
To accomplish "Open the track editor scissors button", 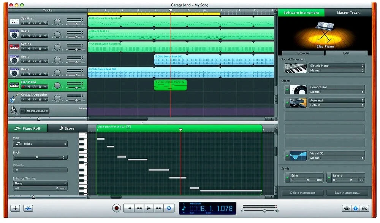I will pos(28,208).
